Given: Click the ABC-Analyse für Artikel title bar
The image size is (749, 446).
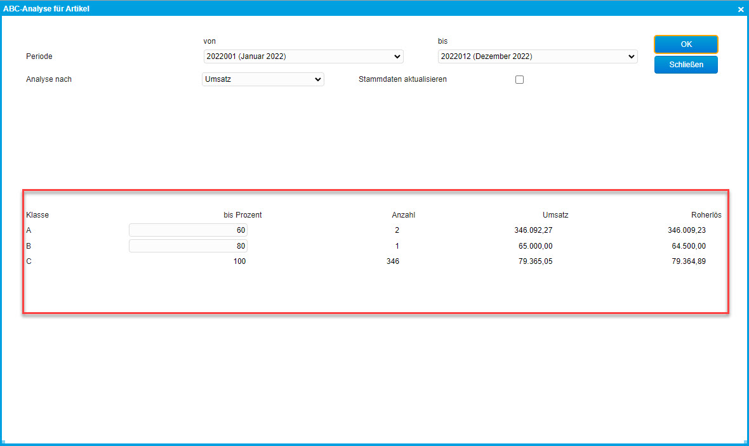Looking at the screenshot, I should [317, 10].
